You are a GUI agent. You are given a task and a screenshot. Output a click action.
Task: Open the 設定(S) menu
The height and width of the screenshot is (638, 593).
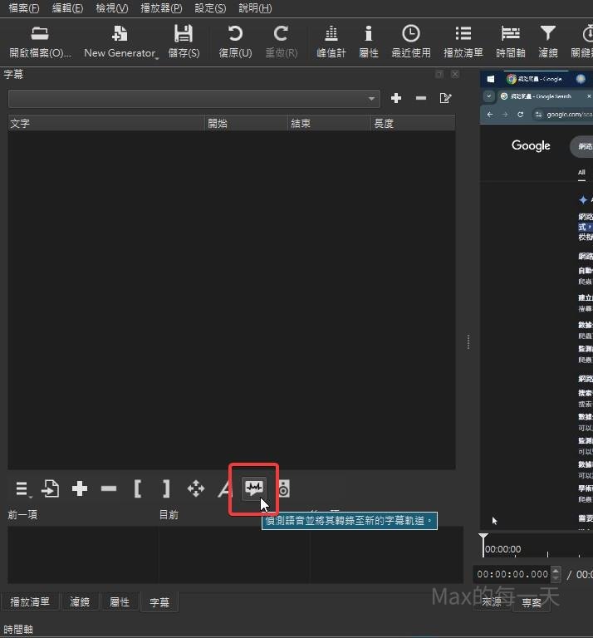(210, 7)
